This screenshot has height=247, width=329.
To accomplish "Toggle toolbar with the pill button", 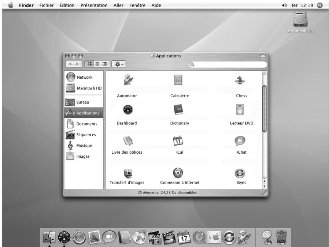I will pyautogui.click(x=263, y=56).
